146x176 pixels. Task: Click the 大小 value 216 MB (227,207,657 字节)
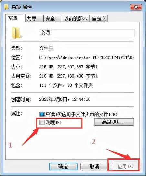point(68,67)
